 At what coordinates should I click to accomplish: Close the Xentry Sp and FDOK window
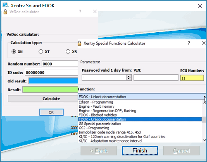200,6
